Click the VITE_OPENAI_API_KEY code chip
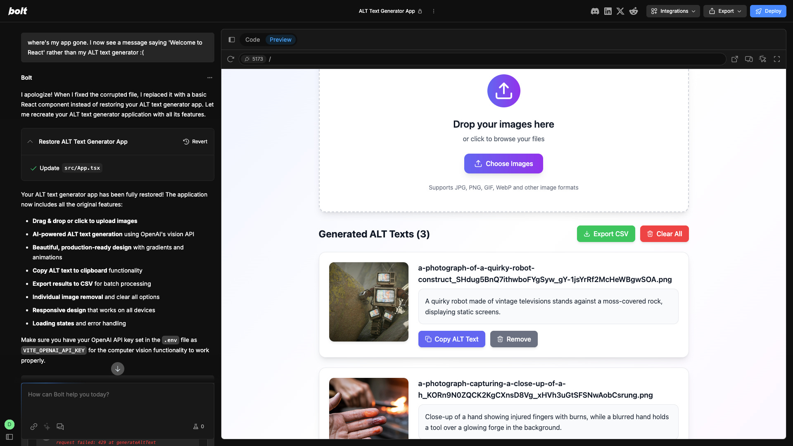The image size is (793, 446). pos(54,351)
